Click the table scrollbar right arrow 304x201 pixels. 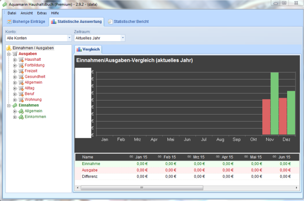coord(296,187)
